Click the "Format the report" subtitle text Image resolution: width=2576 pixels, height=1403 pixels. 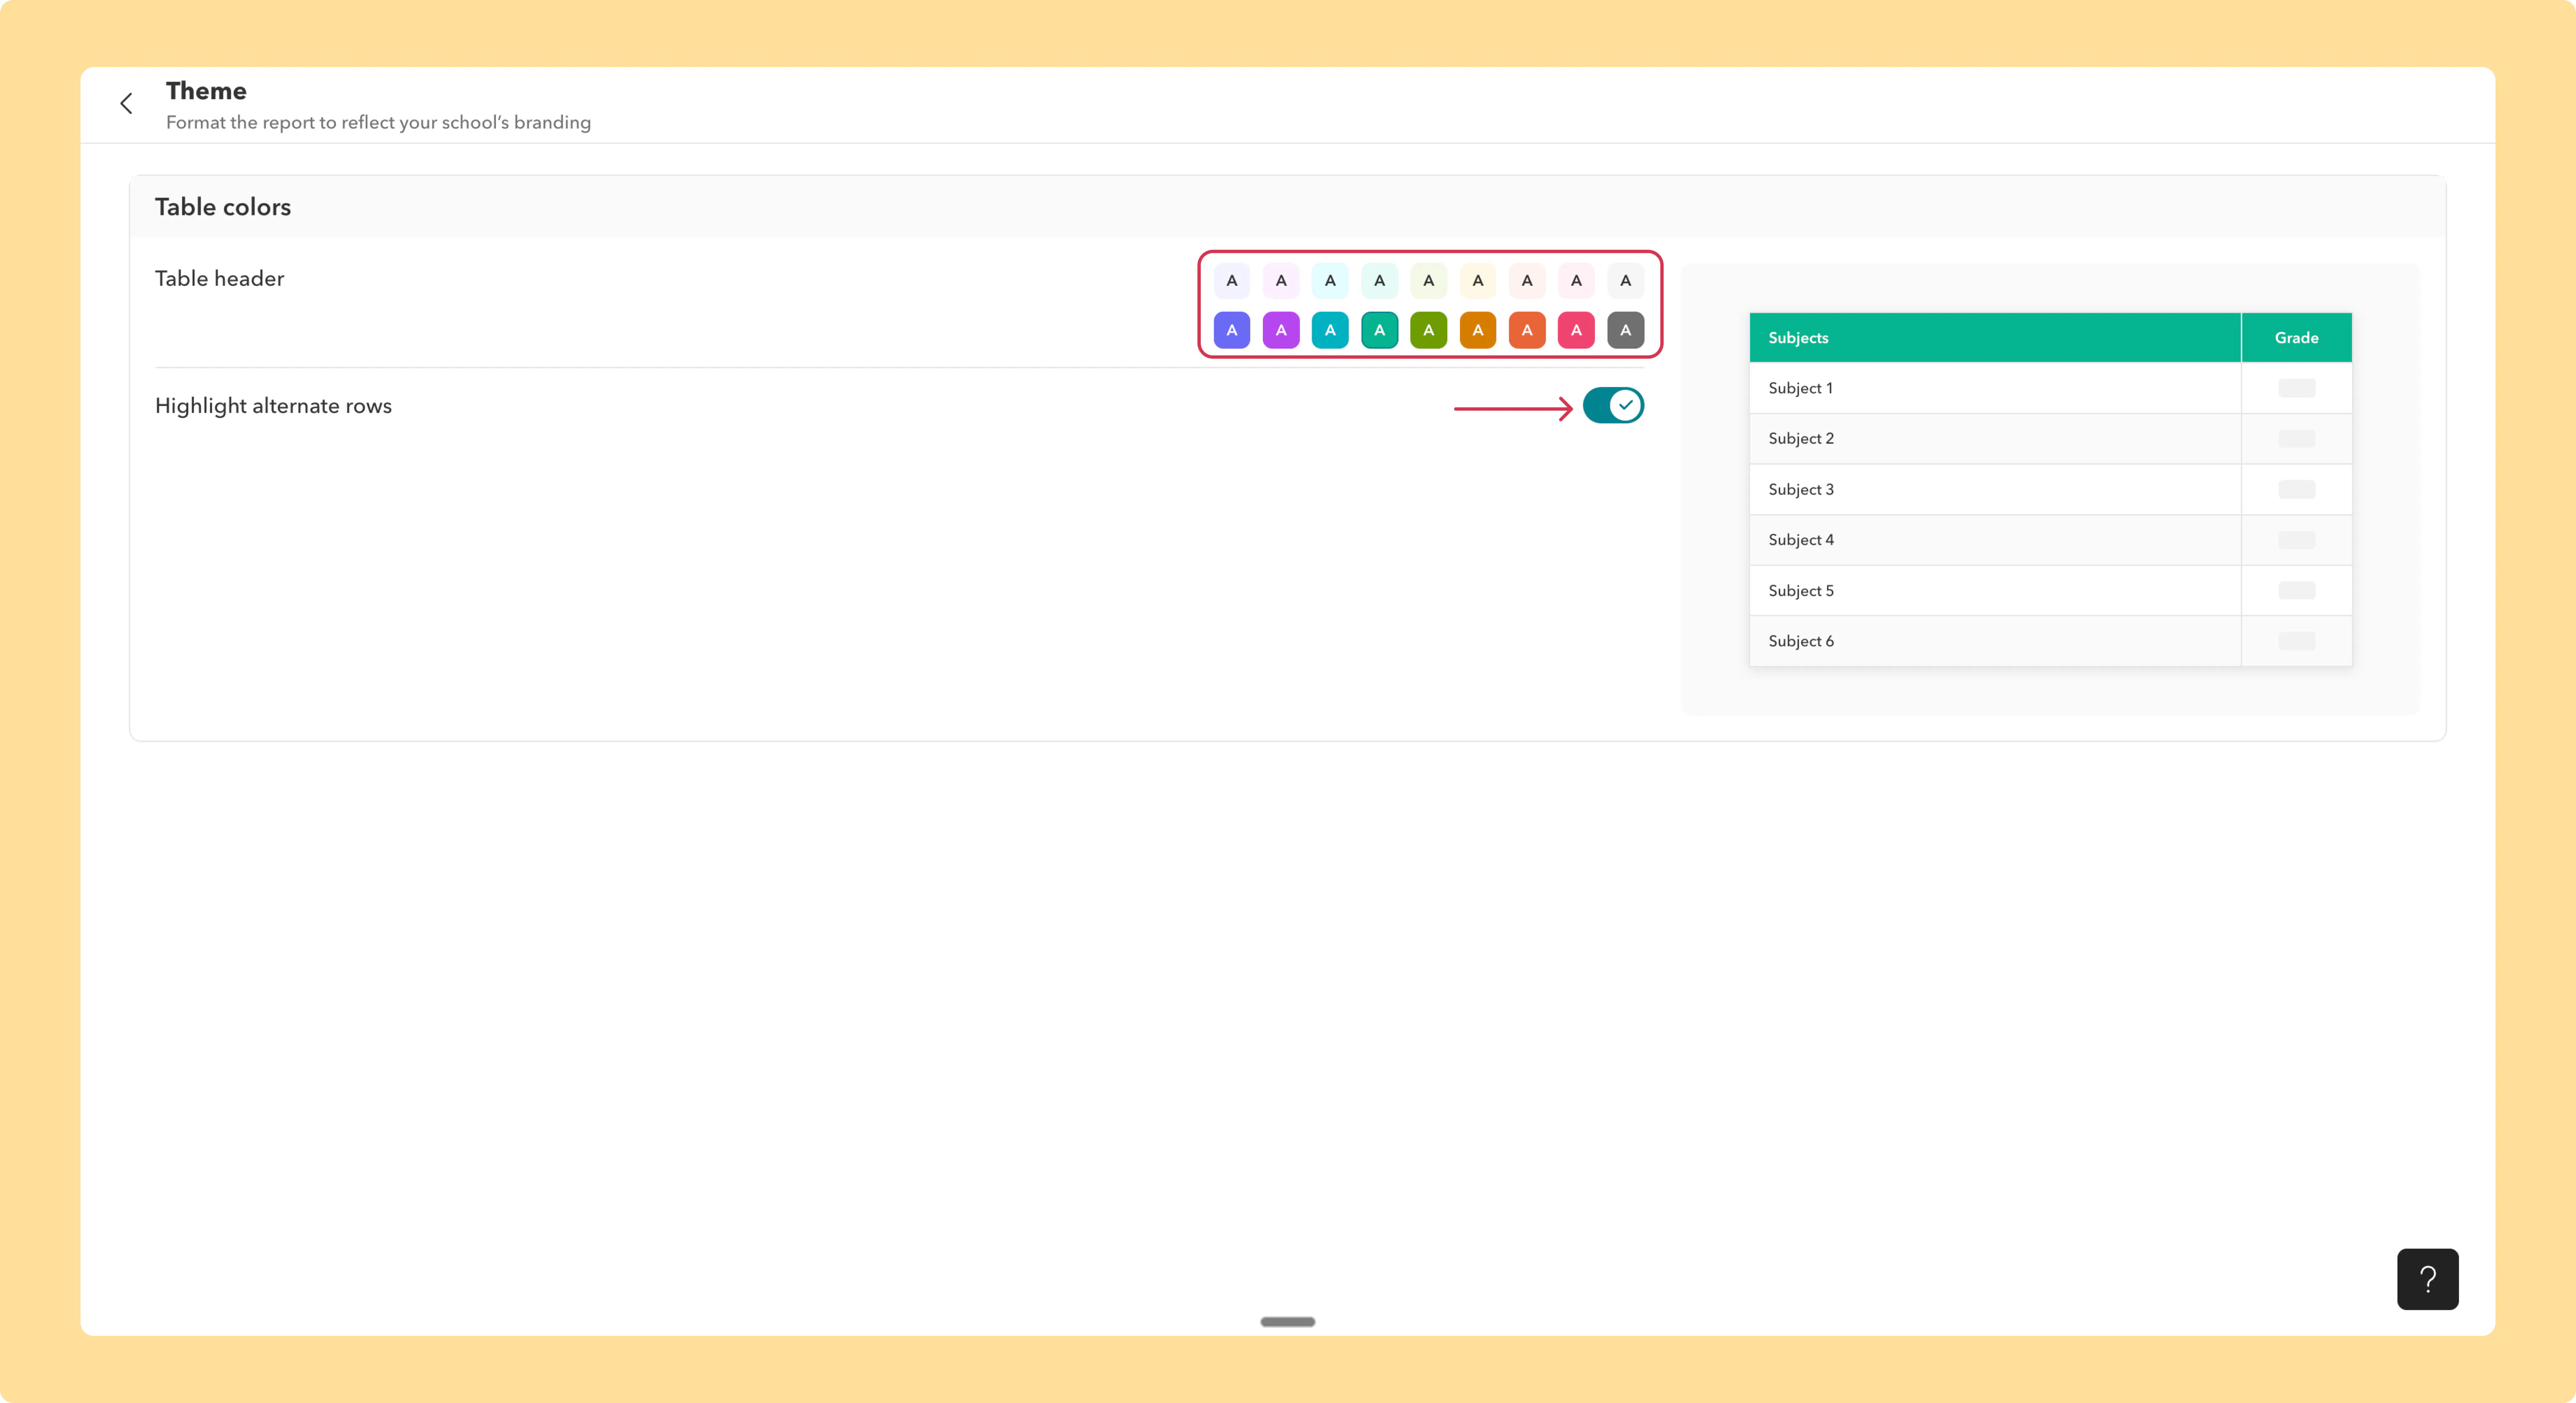(378, 122)
